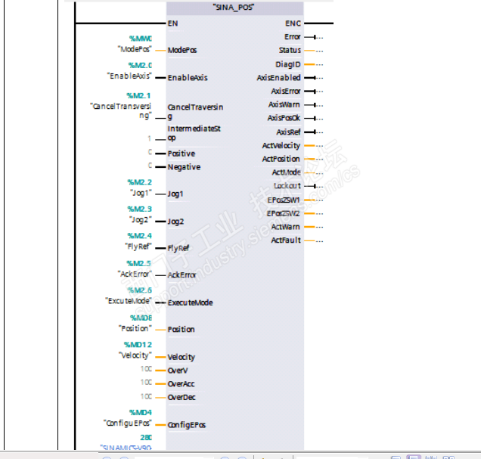
Task: Click the "Jog1" quoted tag operand
Action: [141, 193]
